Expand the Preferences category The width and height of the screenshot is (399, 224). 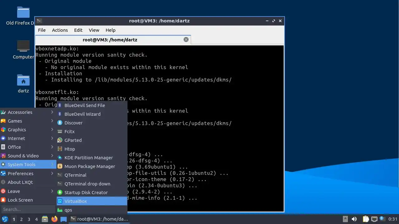click(28, 174)
